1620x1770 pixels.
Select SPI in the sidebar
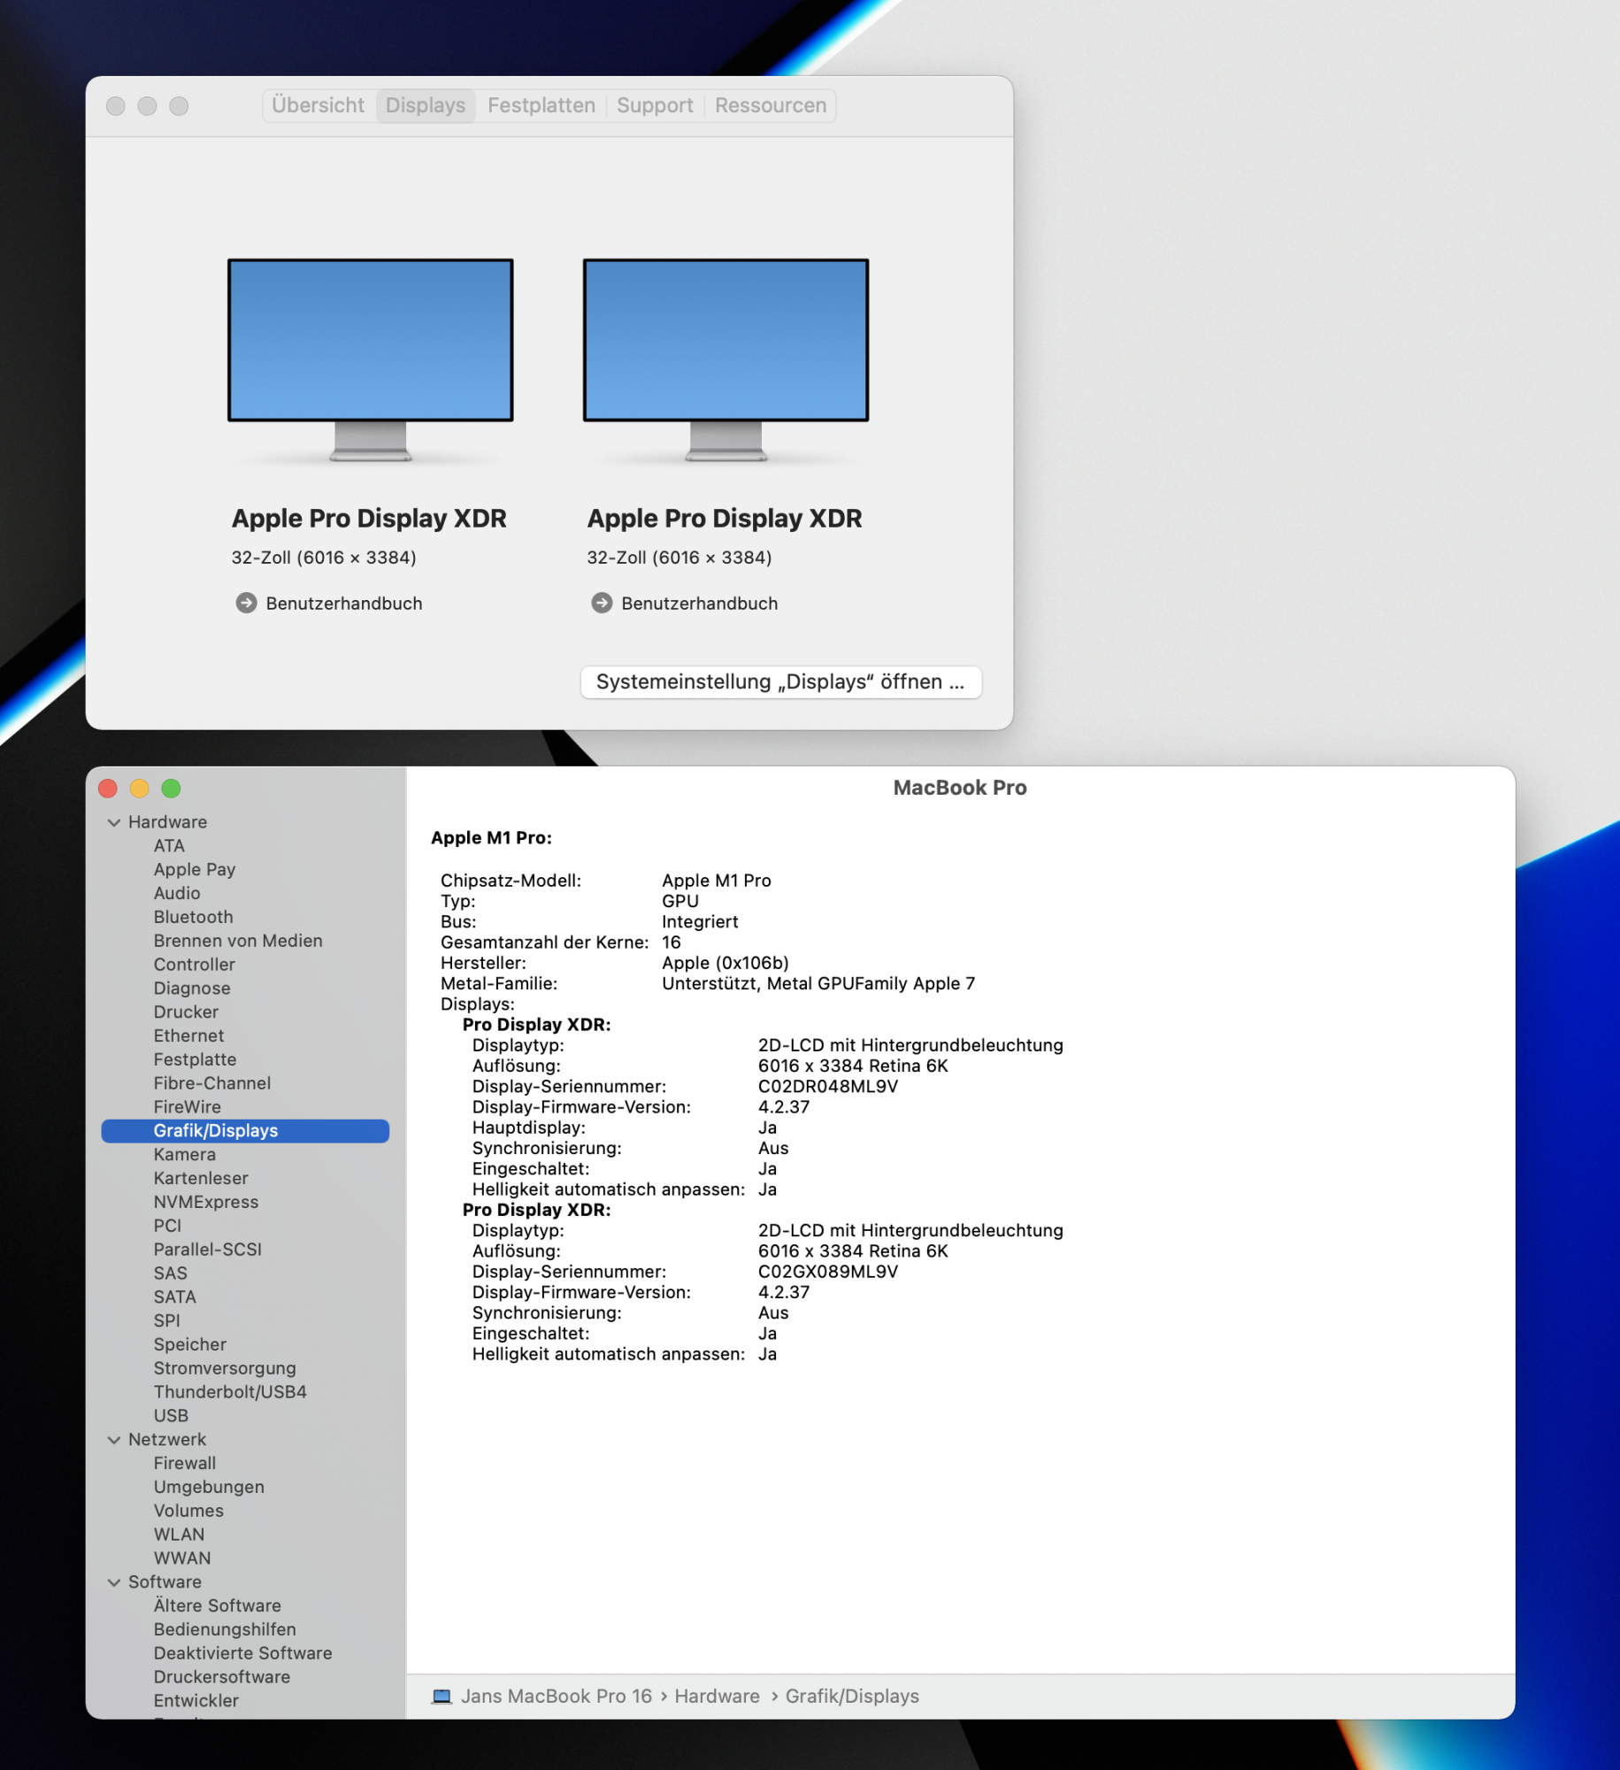[x=167, y=1321]
